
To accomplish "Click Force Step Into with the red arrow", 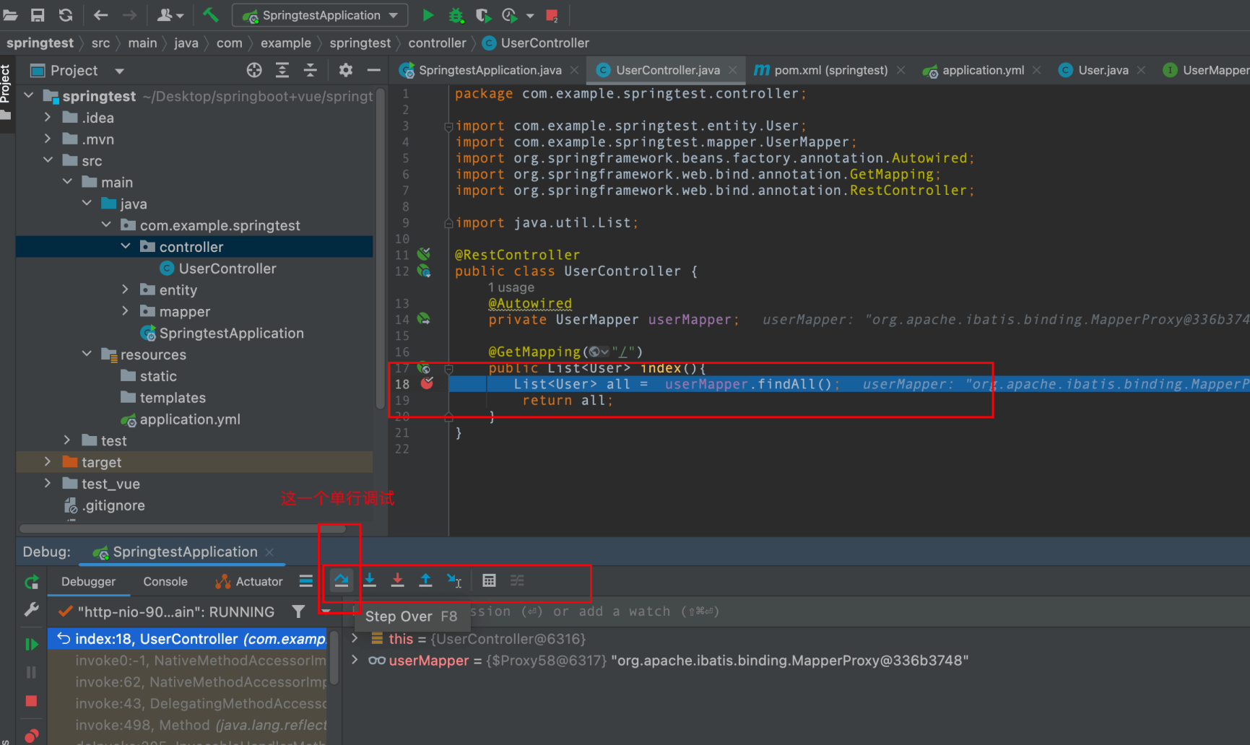I will (x=397, y=580).
